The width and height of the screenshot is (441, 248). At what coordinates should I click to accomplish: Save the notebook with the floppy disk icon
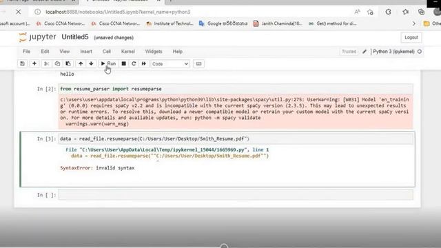[x=22, y=64]
